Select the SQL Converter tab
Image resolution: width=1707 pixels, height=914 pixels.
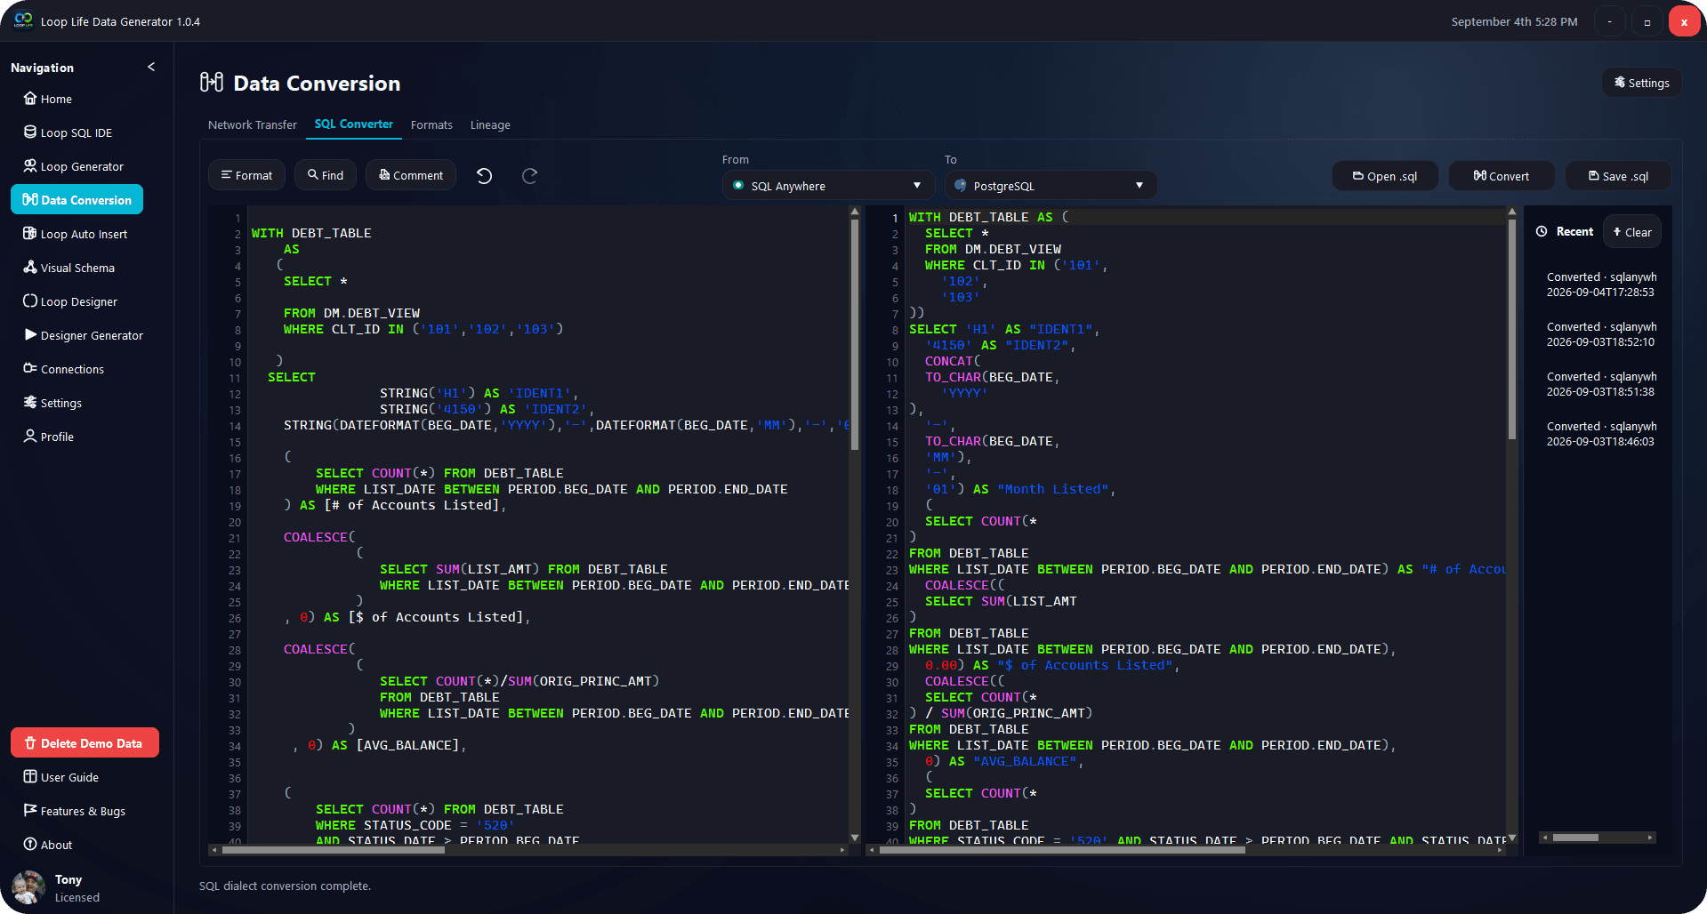pyautogui.click(x=353, y=124)
